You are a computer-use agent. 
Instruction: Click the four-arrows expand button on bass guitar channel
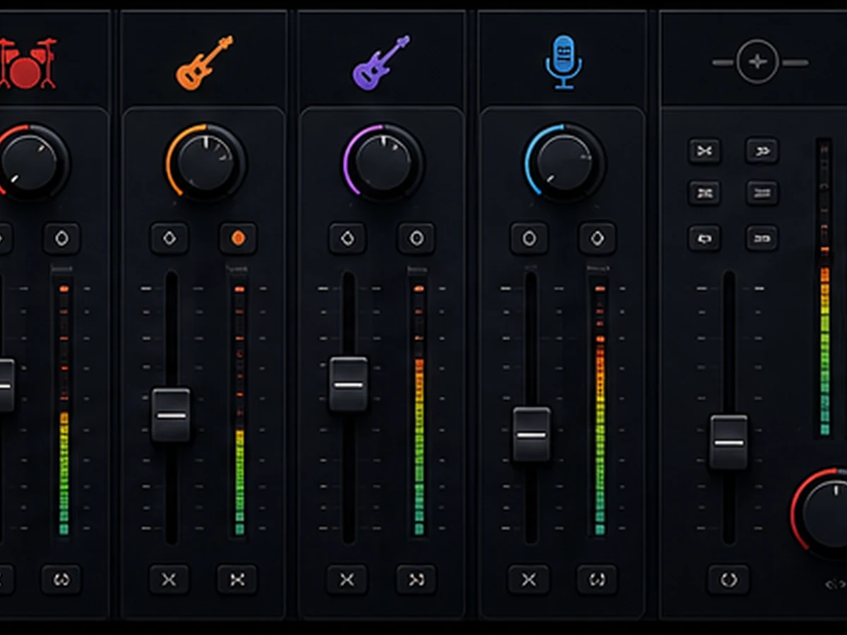(237, 579)
